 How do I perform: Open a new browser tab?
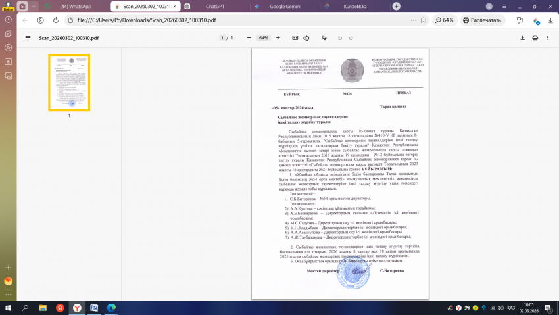[x=396, y=6]
